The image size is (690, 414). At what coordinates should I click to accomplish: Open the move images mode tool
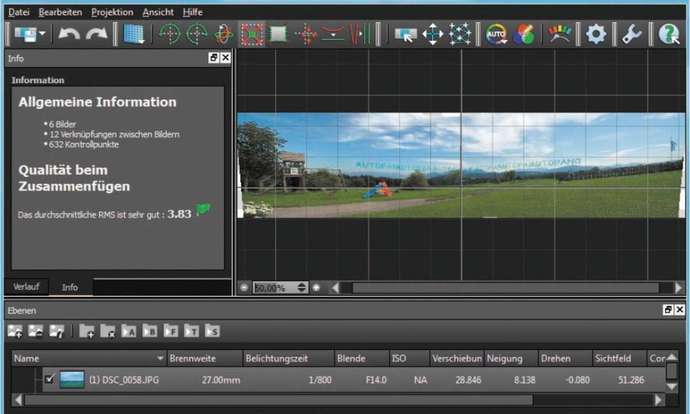[406, 35]
